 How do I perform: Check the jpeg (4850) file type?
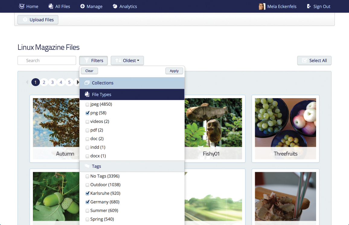tap(87, 104)
